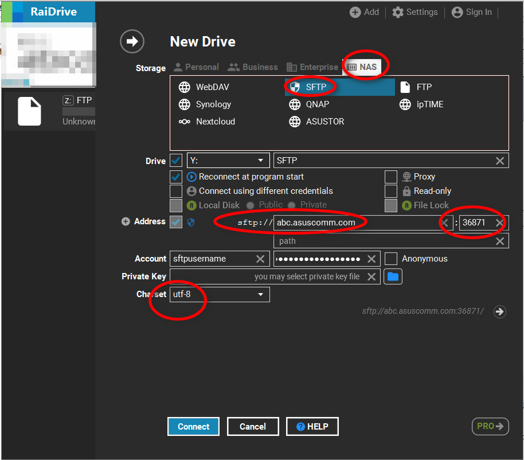Toggle the Local Disk checkbox
The image size is (524, 460).
[x=176, y=205]
